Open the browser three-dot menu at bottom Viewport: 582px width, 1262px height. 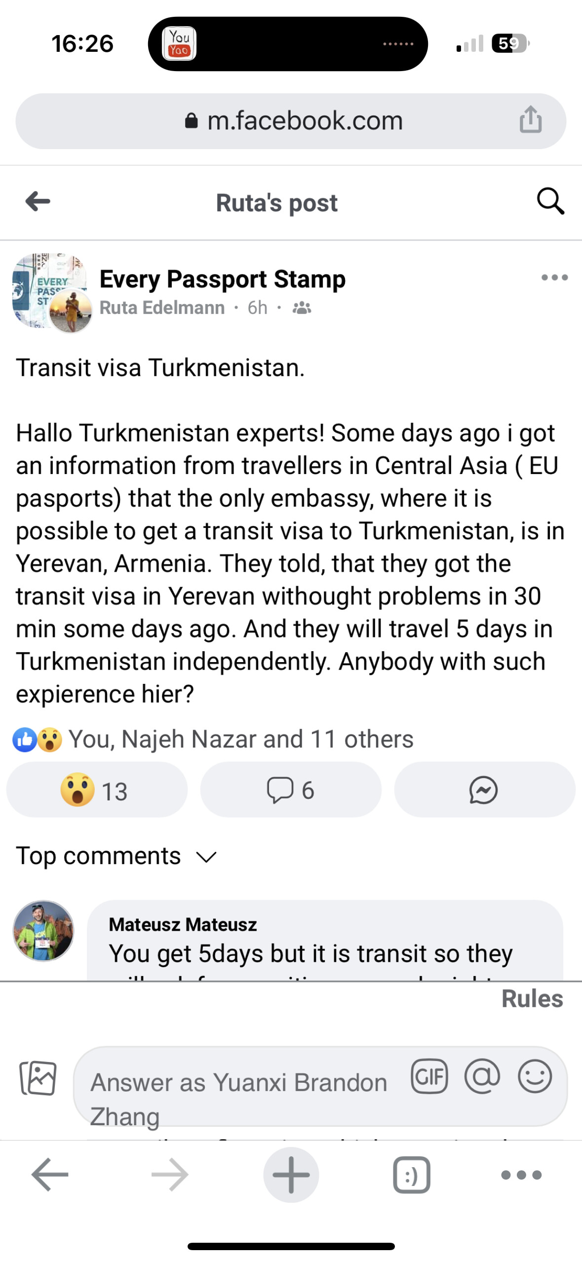521,1175
